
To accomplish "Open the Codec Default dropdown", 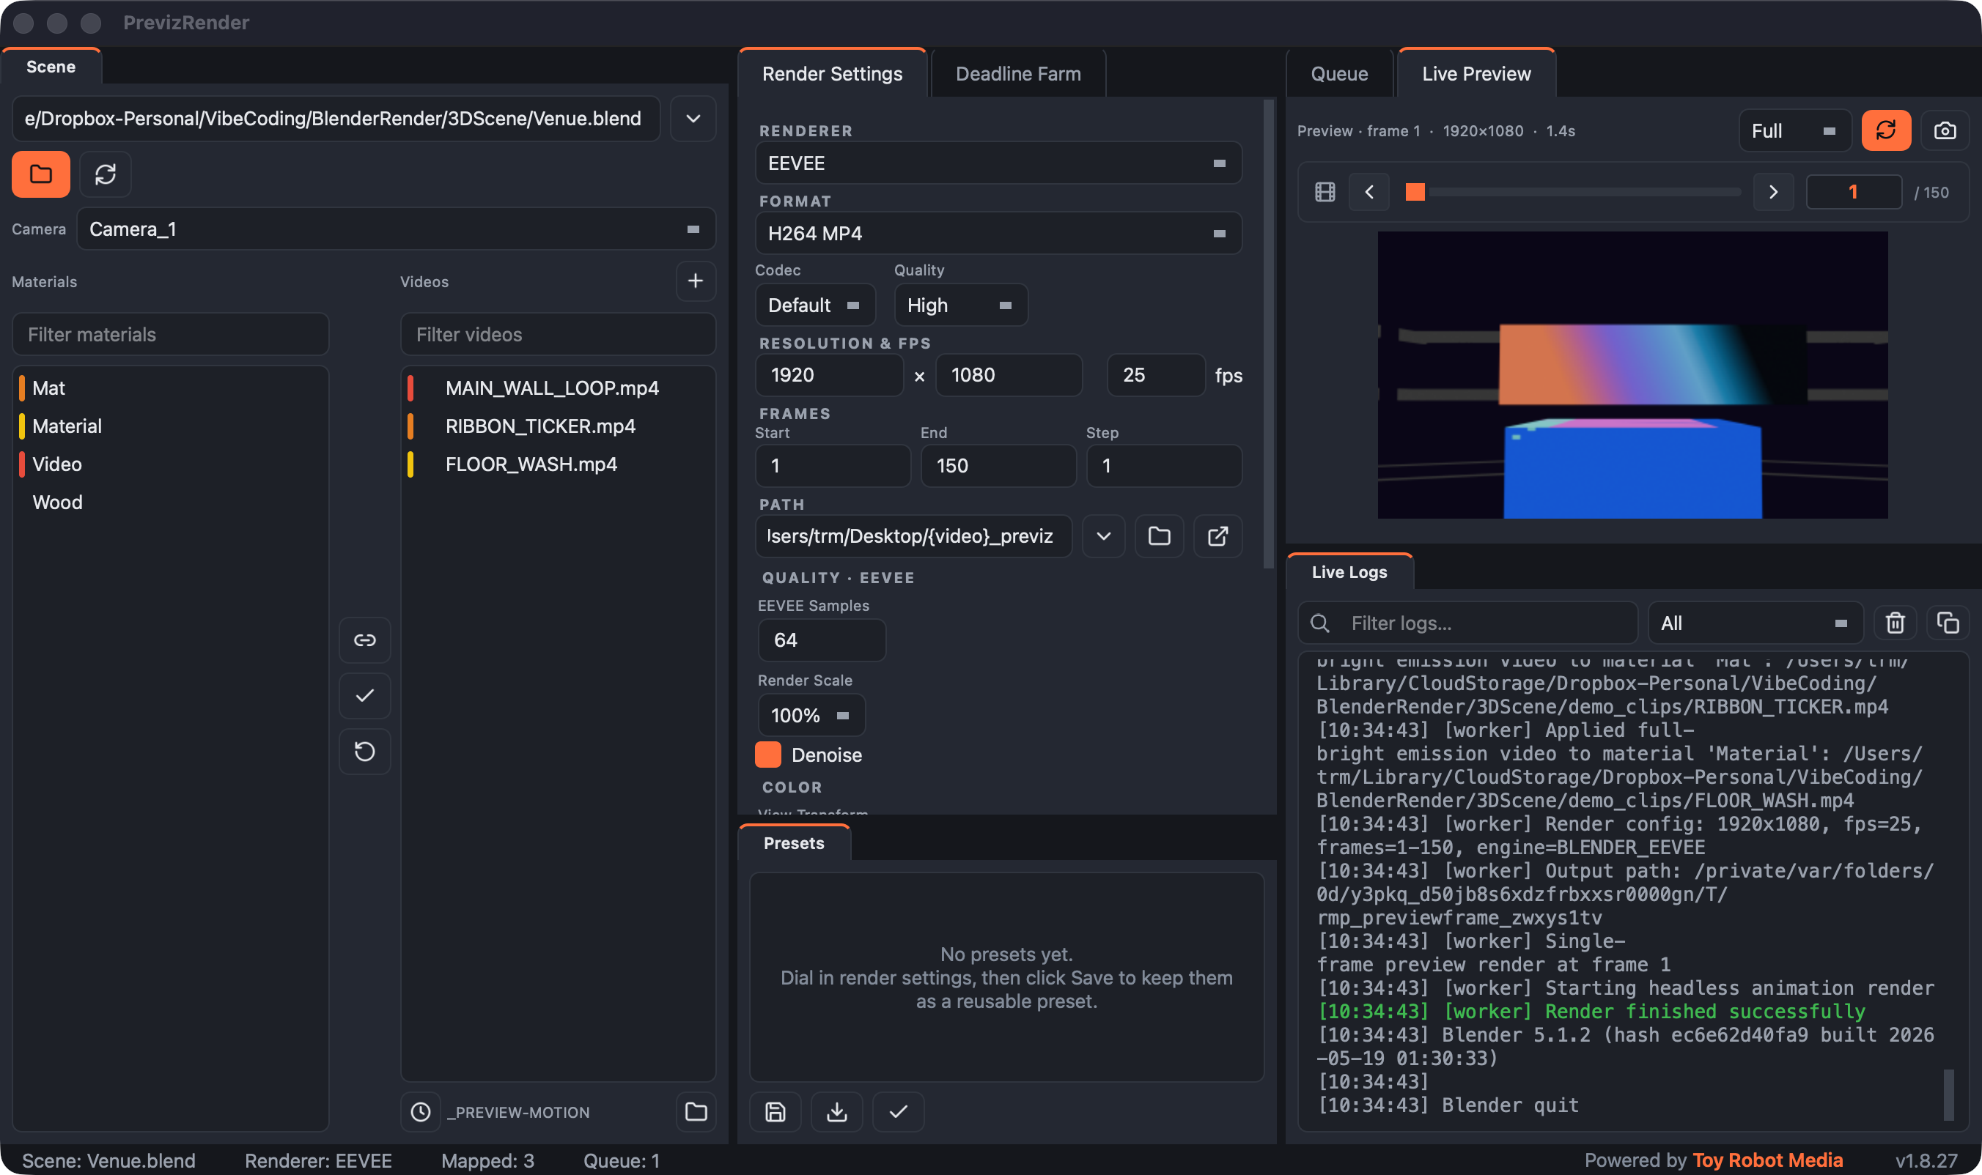I will click(815, 305).
